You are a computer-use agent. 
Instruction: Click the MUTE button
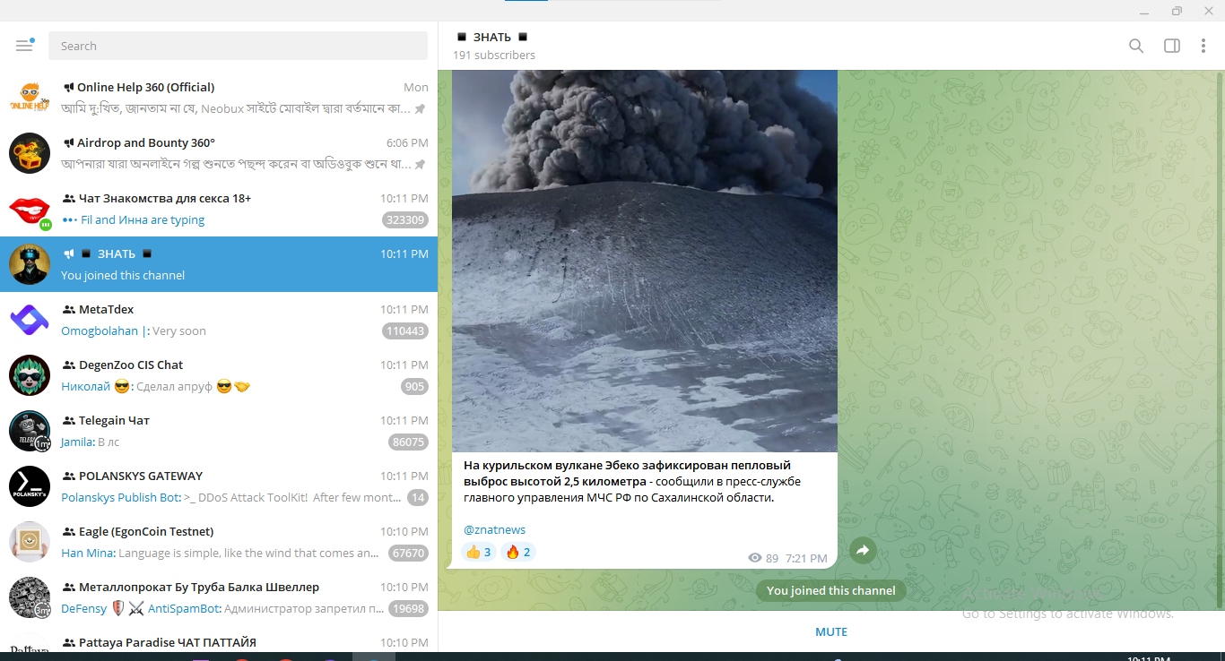coord(831,631)
